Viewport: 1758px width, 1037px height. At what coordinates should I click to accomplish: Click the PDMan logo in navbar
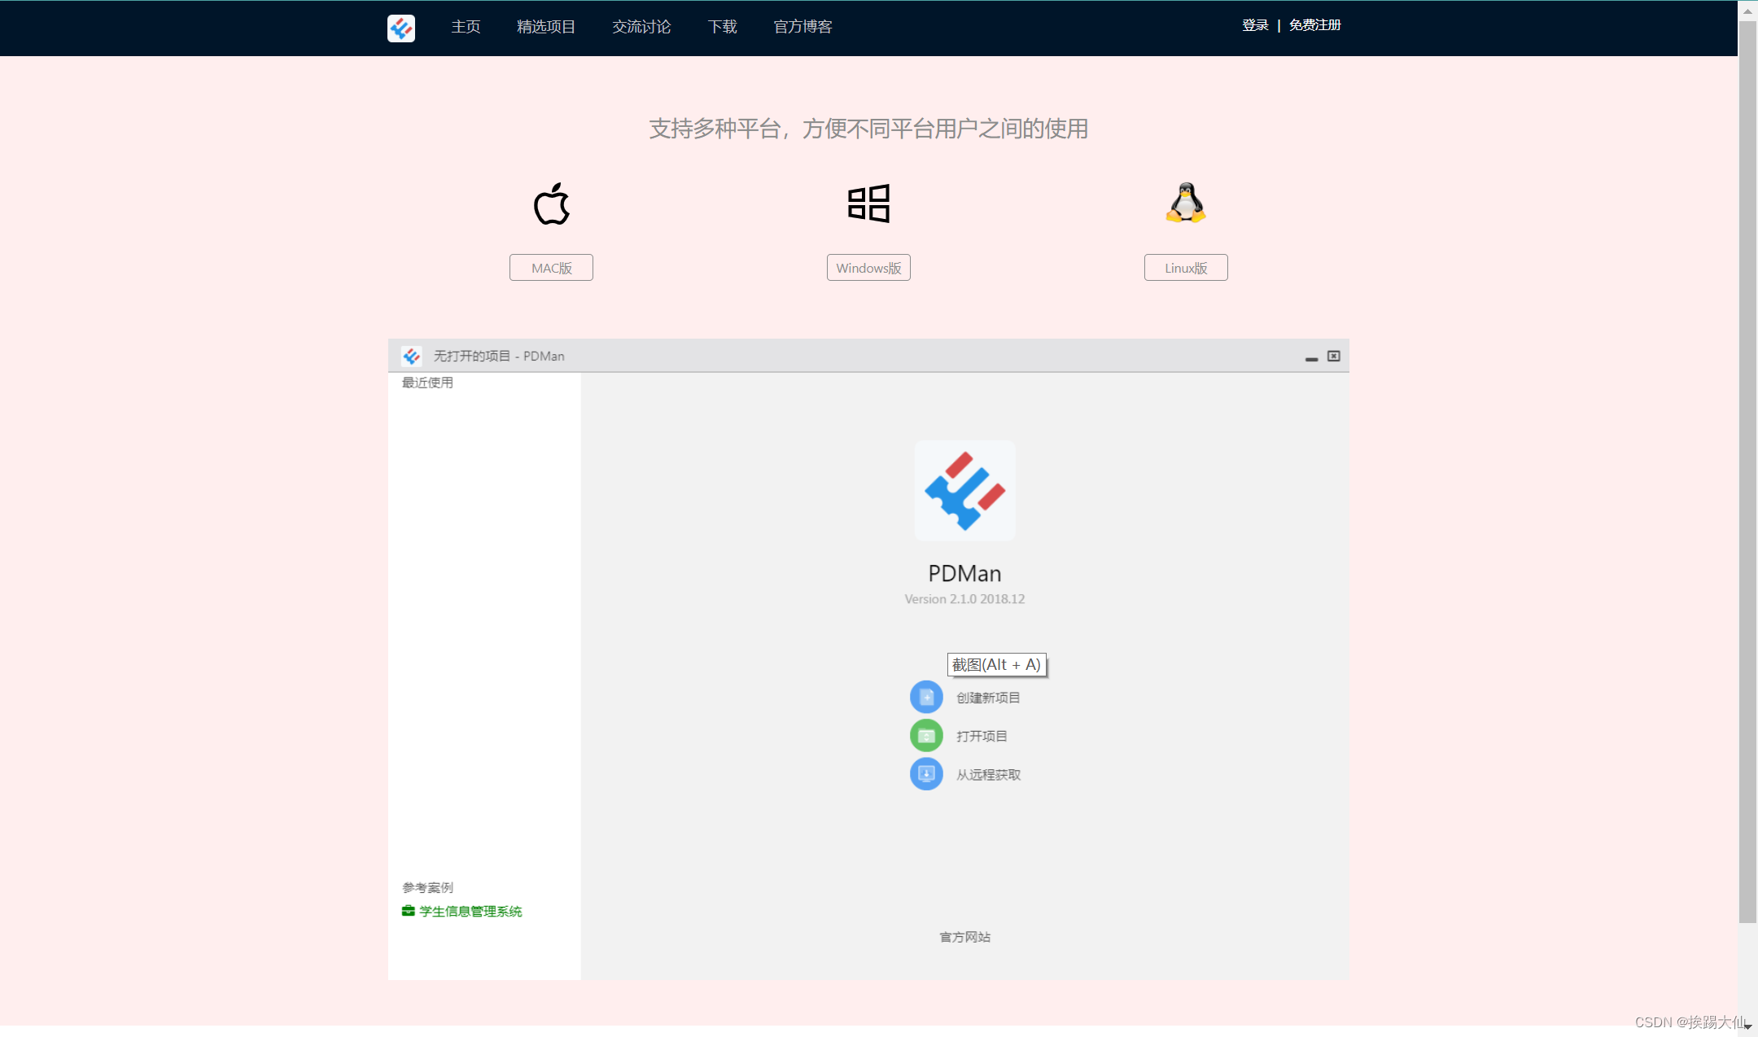coord(400,28)
